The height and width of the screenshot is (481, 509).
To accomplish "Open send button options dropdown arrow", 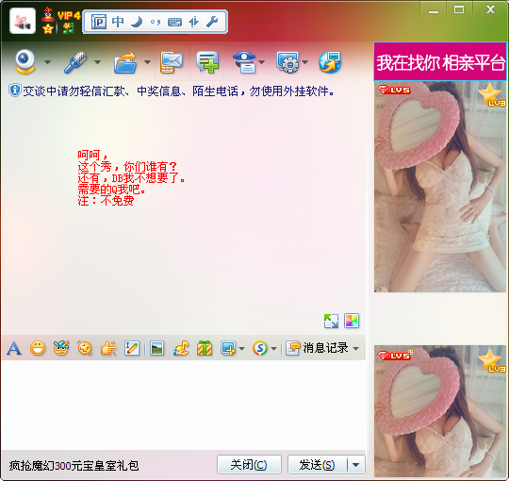I will [x=356, y=465].
